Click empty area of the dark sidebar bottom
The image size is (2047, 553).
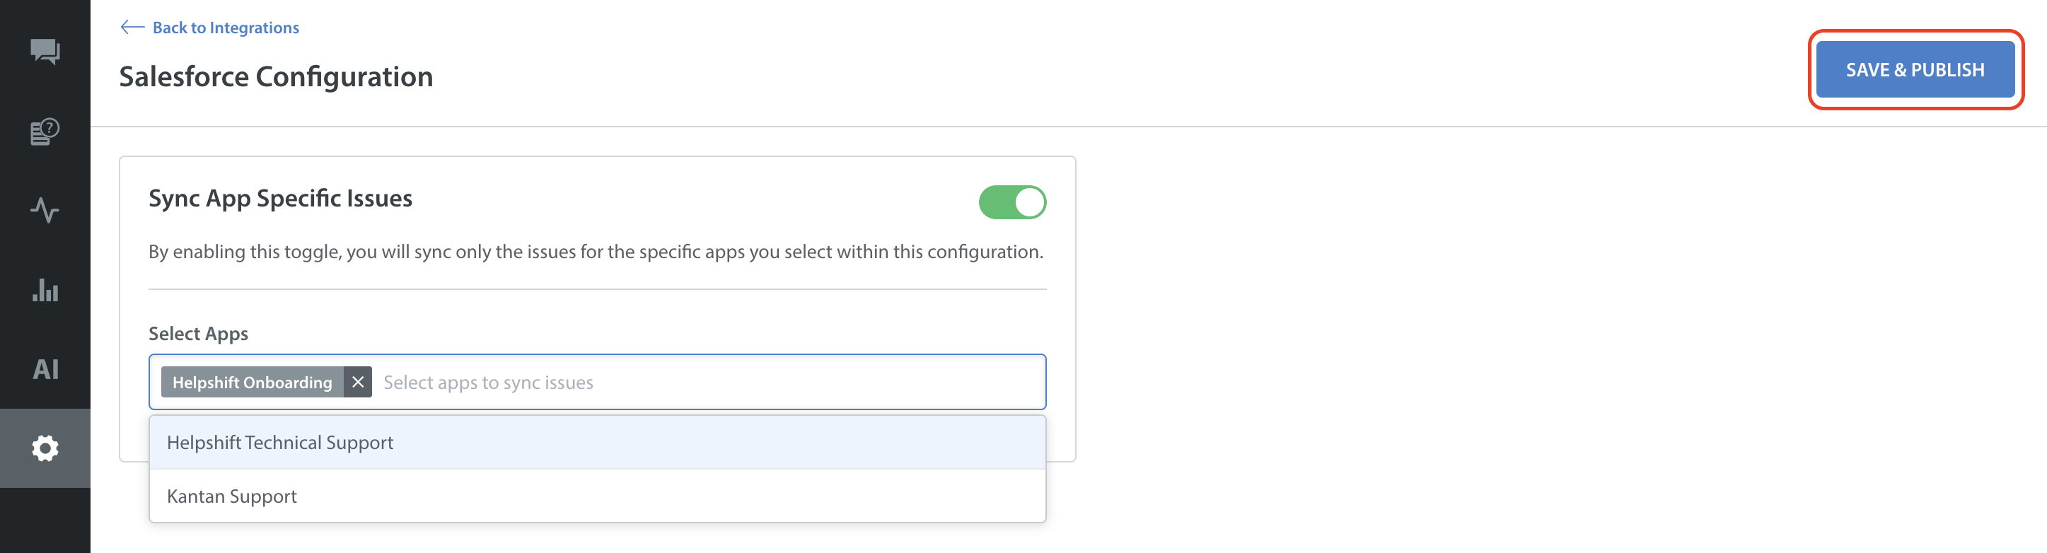pyautogui.click(x=45, y=520)
